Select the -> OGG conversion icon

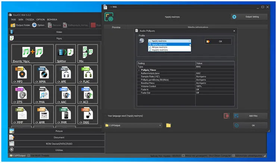tap(88, 115)
